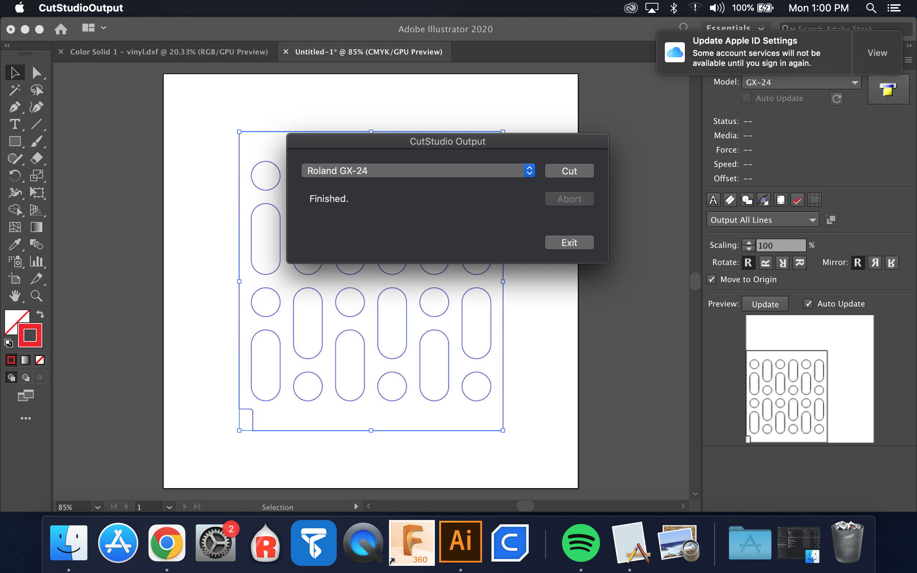Open the zoom level 85% dropdown
Image resolution: width=917 pixels, height=573 pixels.
click(97, 507)
